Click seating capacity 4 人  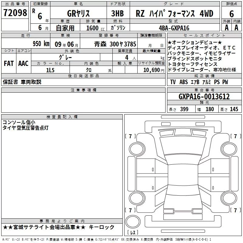[x=130, y=58]
